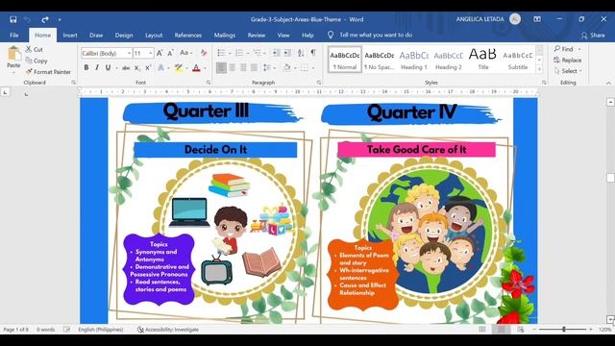Copy the selection
Viewport: 615px width, 346px height.
(37, 61)
